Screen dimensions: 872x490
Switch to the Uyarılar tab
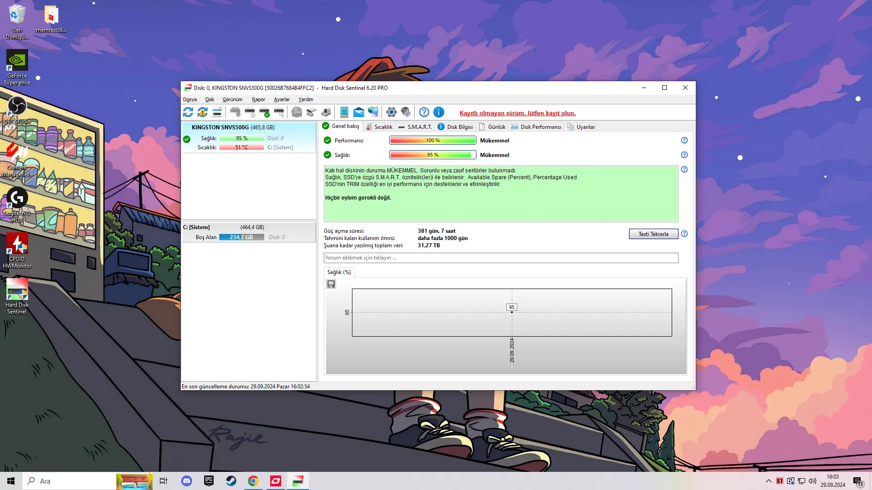click(581, 127)
